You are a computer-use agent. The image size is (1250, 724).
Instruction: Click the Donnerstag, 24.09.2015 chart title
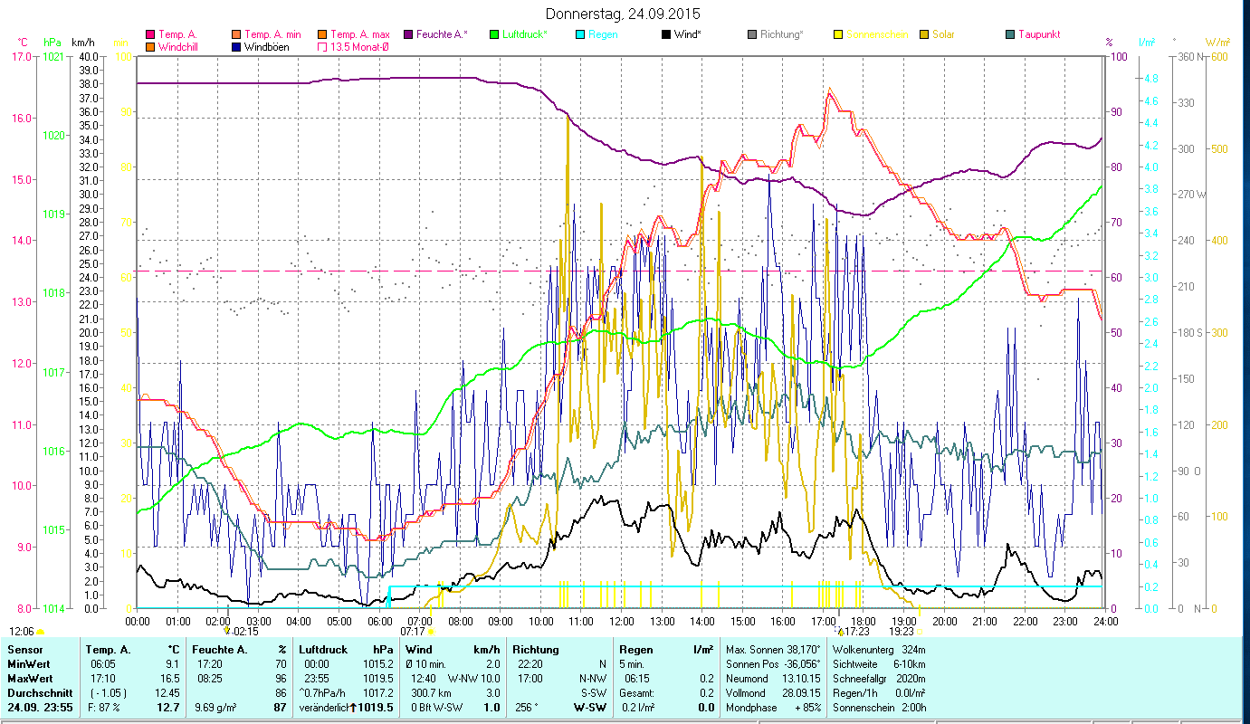tap(624, 14)
